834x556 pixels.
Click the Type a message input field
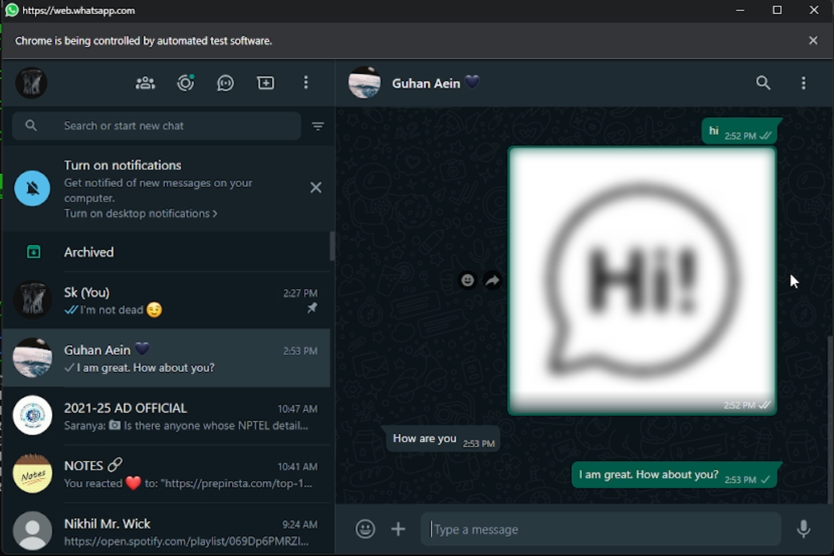(600, 529)
